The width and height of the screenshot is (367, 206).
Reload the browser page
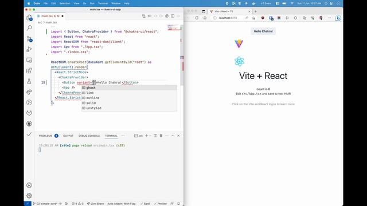pyautogui.click(x=197, y=18)
